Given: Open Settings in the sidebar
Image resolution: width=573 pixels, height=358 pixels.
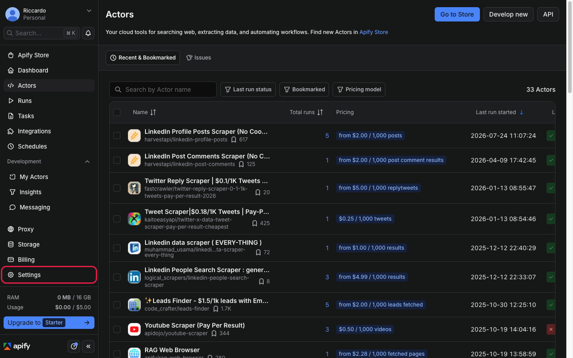Looking at the screenshot, I should (x=49, y=275).
